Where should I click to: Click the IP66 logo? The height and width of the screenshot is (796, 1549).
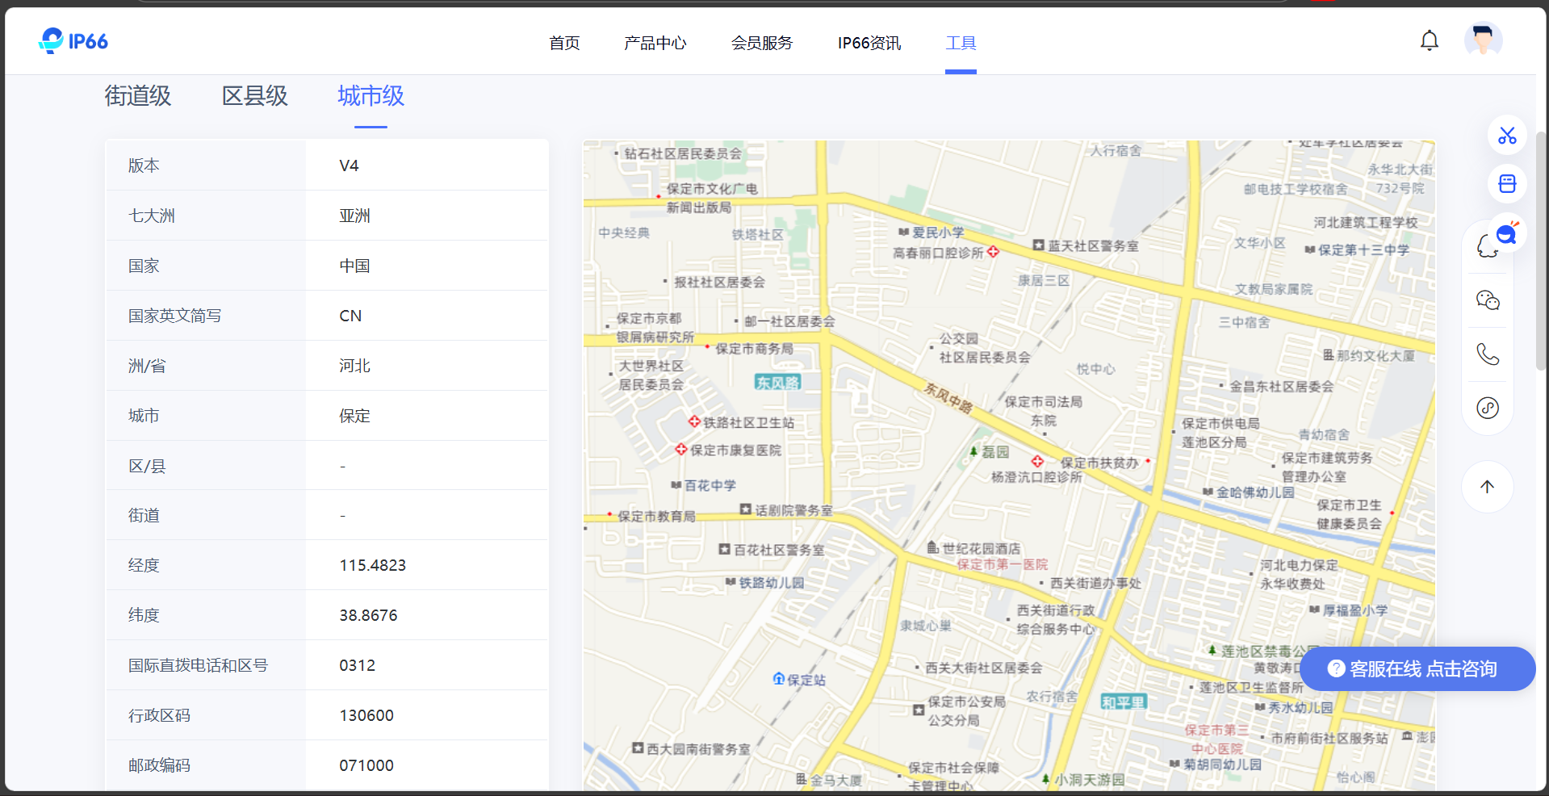[x=73, y=40]
